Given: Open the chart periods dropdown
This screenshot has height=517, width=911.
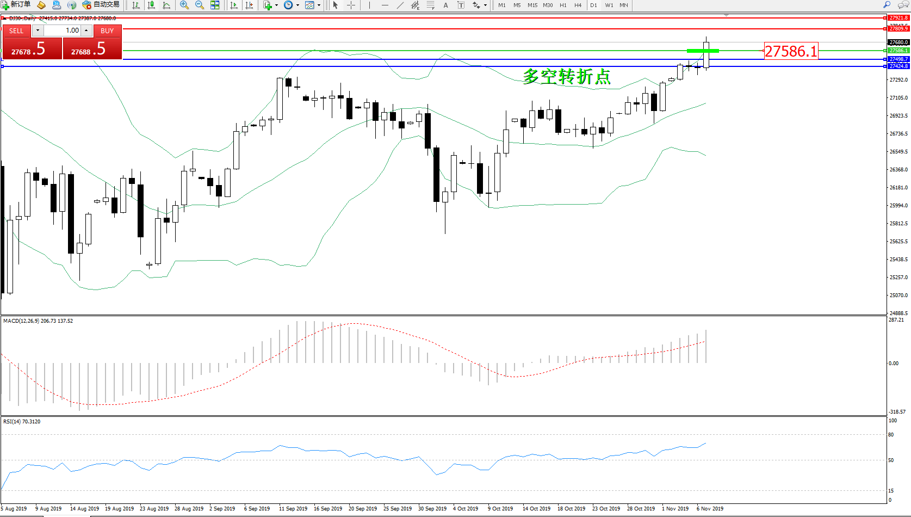Looking at the screenshot, I should (292, 5).
